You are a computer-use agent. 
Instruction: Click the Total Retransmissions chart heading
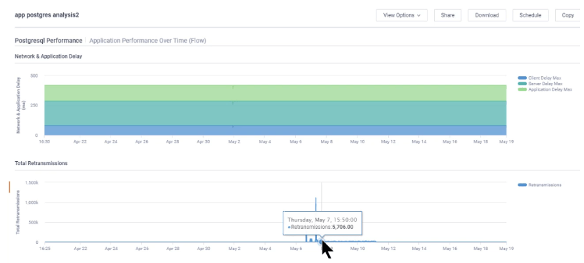41,163
